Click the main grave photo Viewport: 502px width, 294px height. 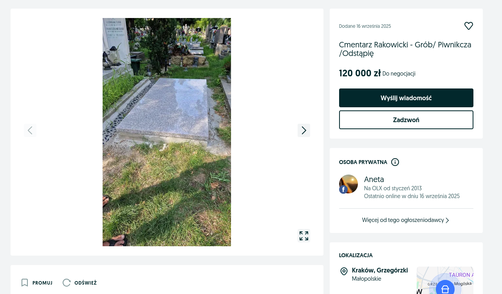[166, 132]
